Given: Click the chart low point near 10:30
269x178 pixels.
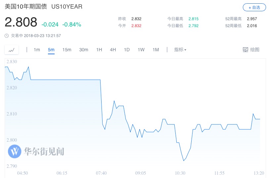Looking at the screenshot, I should tap(183, 161).
